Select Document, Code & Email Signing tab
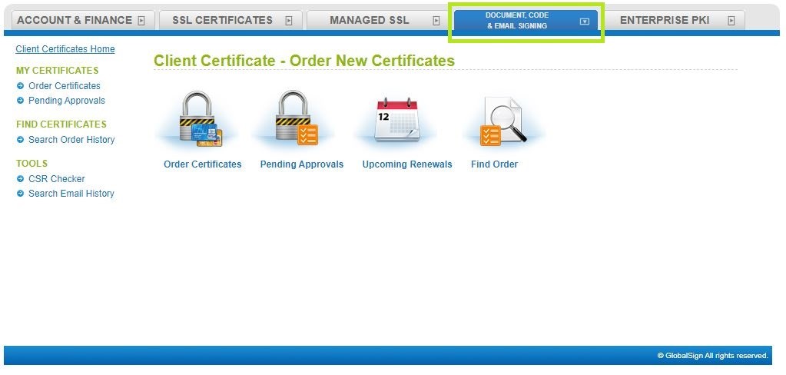This screenshot has width=786, height=375. click(526, 21)
